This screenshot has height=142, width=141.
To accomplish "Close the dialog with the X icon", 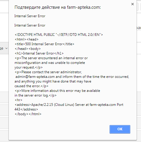I will 133,4.
